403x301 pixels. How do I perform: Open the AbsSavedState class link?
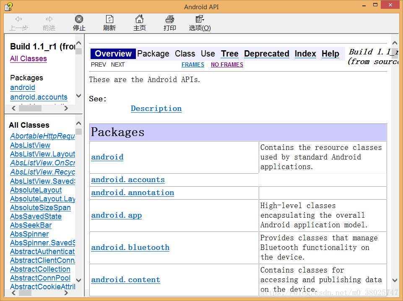[36, 216]
